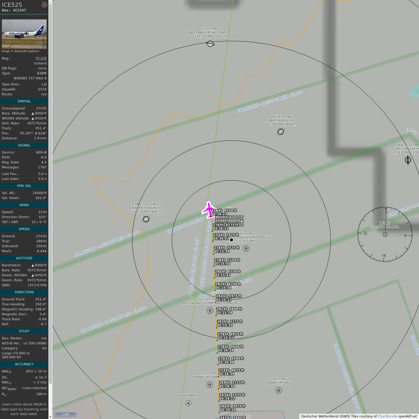Open the TF-ICR registration link
The height and width of the screenshot is (419, 419).
(41, 58)
